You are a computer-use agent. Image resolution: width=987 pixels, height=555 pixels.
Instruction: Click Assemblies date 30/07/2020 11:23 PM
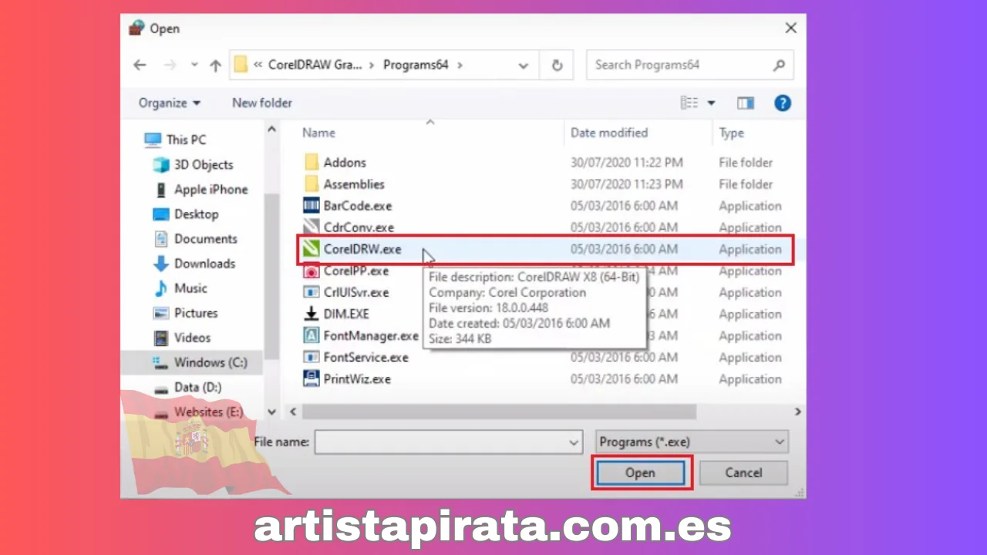click(x=626, y=184)
